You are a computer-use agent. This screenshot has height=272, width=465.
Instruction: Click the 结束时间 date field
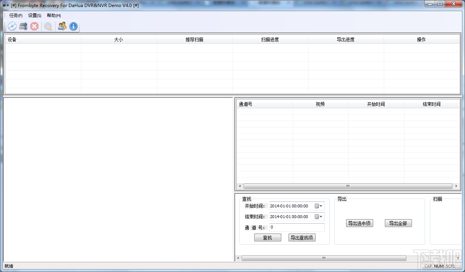297,217
